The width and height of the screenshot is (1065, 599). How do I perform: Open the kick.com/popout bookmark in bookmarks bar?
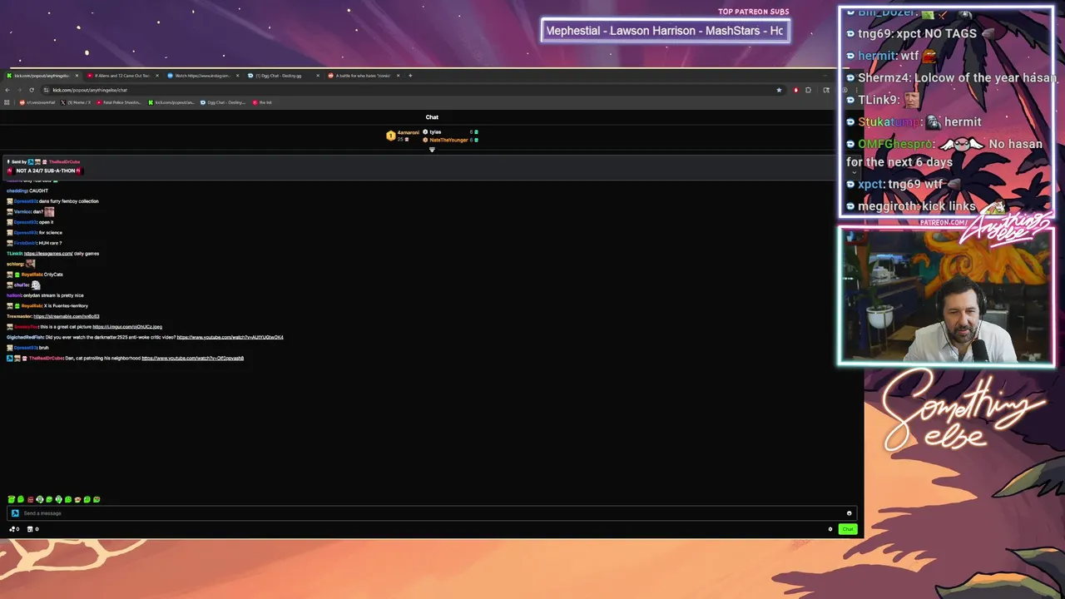click(x=172, y=102)
